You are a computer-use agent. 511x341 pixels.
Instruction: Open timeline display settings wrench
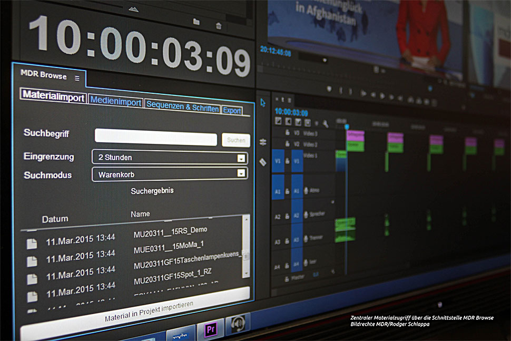pos(325,123)
